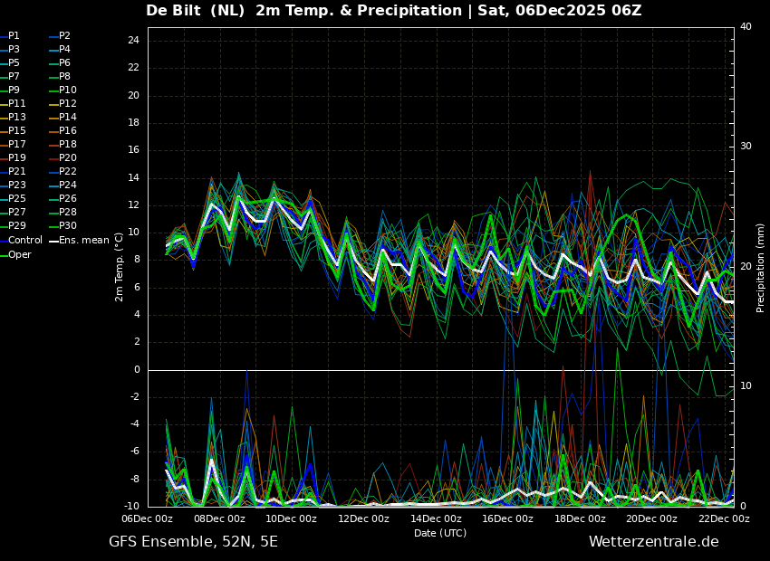This screenshot has width=770, height=561.
Task: Click the GFS Ensemble, 52N, 5E caption
Action: tap(193, 542)
